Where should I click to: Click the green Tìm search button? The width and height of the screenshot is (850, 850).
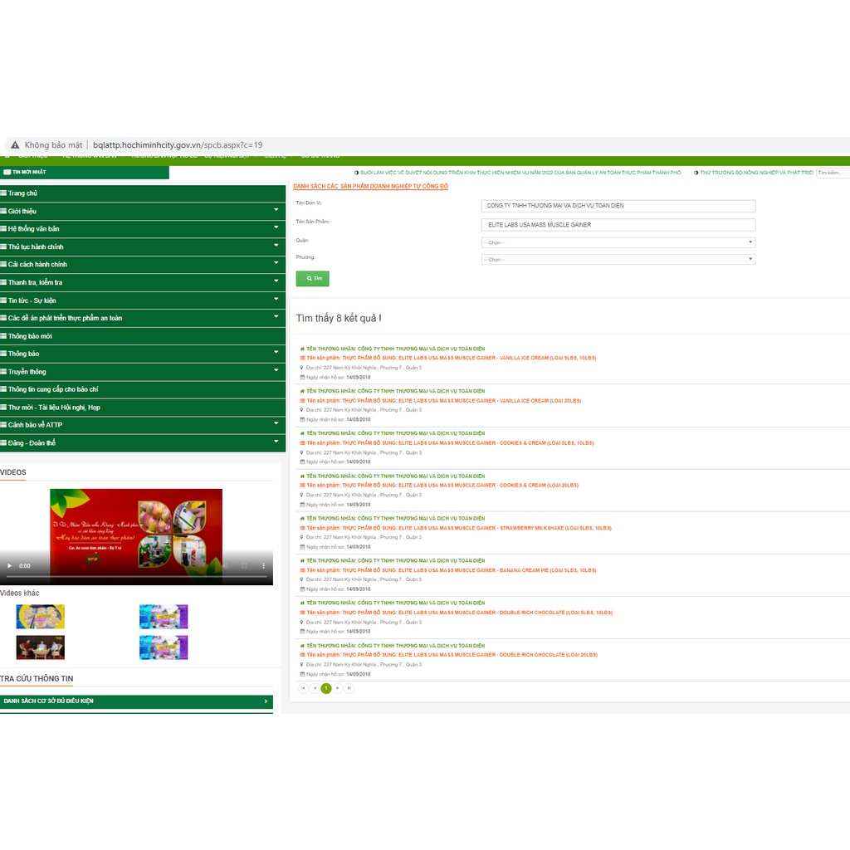pos(312,279)
